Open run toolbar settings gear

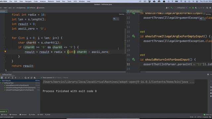point(35,78)
